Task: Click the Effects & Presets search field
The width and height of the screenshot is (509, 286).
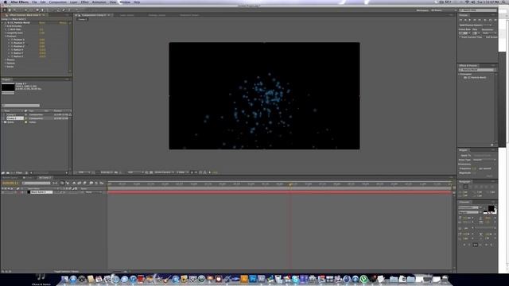Action: 477,70
